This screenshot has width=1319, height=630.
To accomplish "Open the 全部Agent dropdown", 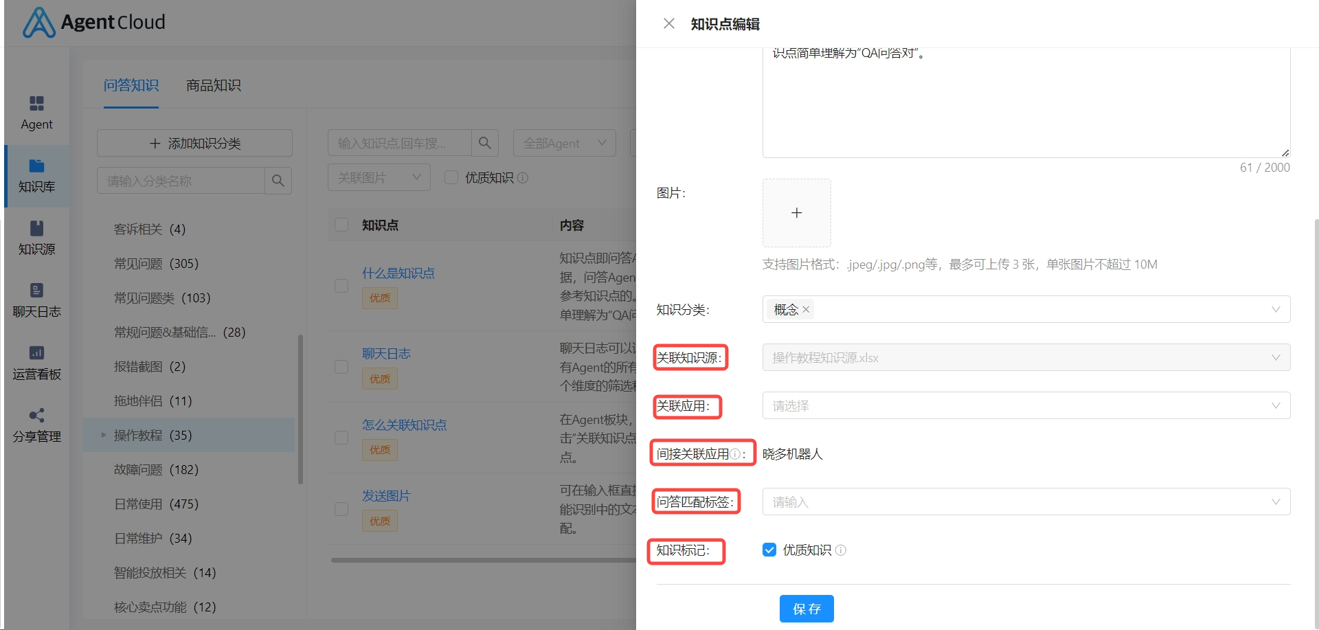I will (x=565, y=143).
